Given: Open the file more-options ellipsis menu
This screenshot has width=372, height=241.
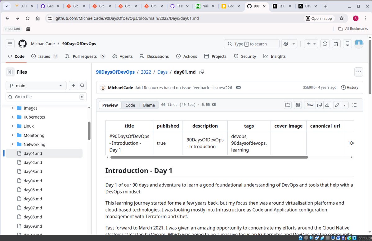Looking at the screenshot, I should [358, 72].
